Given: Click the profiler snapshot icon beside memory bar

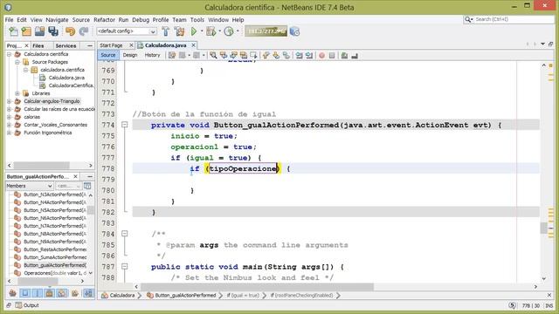Looking at the screenshot, I should coord(294,31).
